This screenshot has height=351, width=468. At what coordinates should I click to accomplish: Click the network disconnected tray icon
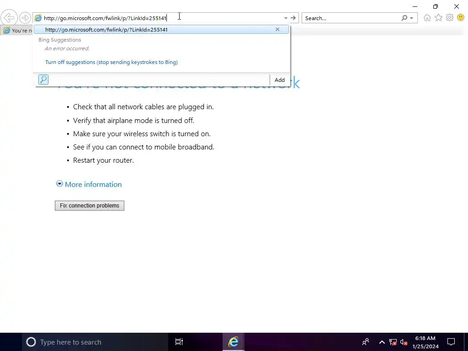click(x=393, y=342)
